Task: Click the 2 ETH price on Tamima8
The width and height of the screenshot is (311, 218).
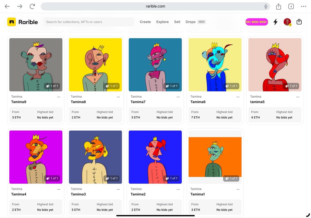Action: [76, 118]
